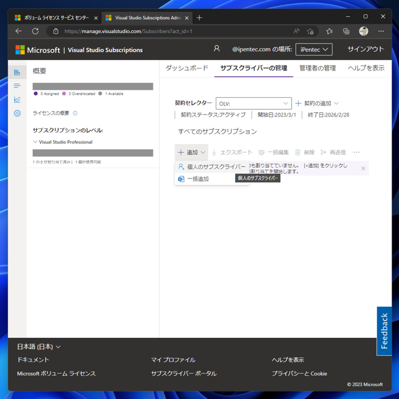Open the line graph report icon in sidebar
Viewport: 399px width, 399px height.
click(x=17, y=100)
